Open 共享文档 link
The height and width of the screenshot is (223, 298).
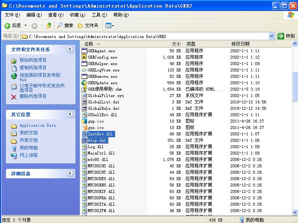click(x=28, y=140)
